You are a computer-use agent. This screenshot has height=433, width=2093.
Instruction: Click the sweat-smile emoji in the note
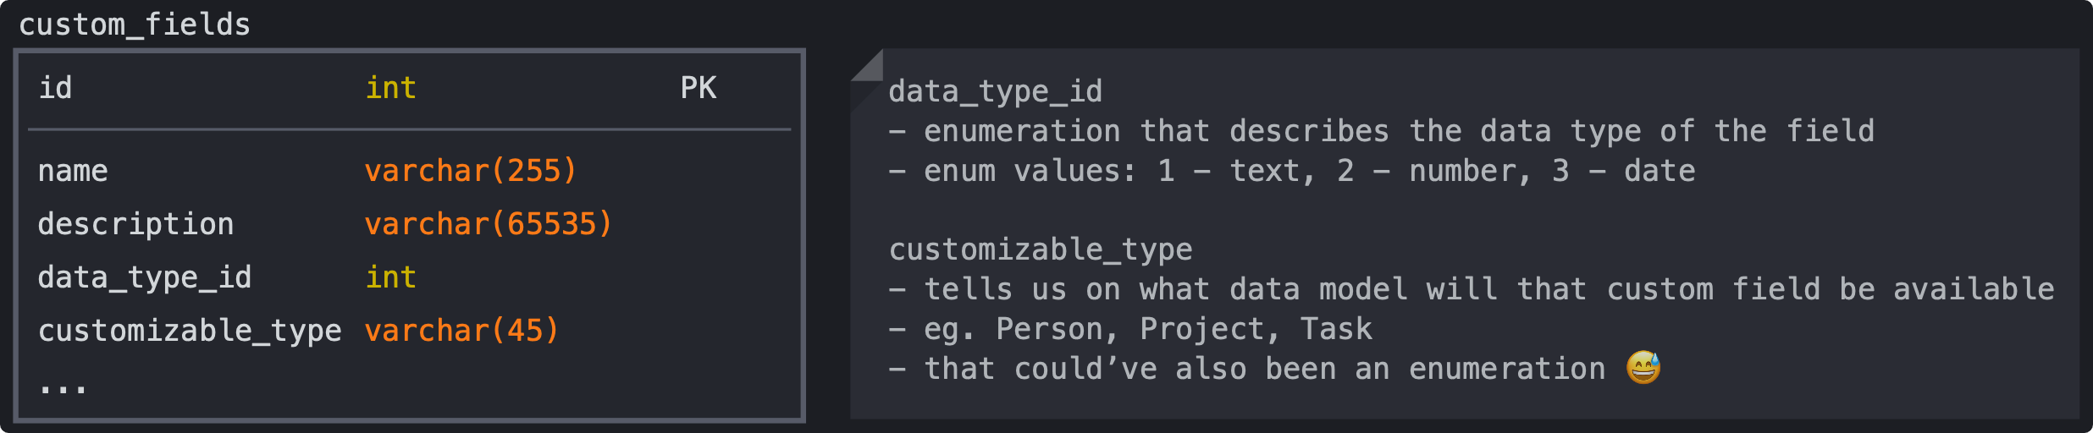[x=1643, y=368]
